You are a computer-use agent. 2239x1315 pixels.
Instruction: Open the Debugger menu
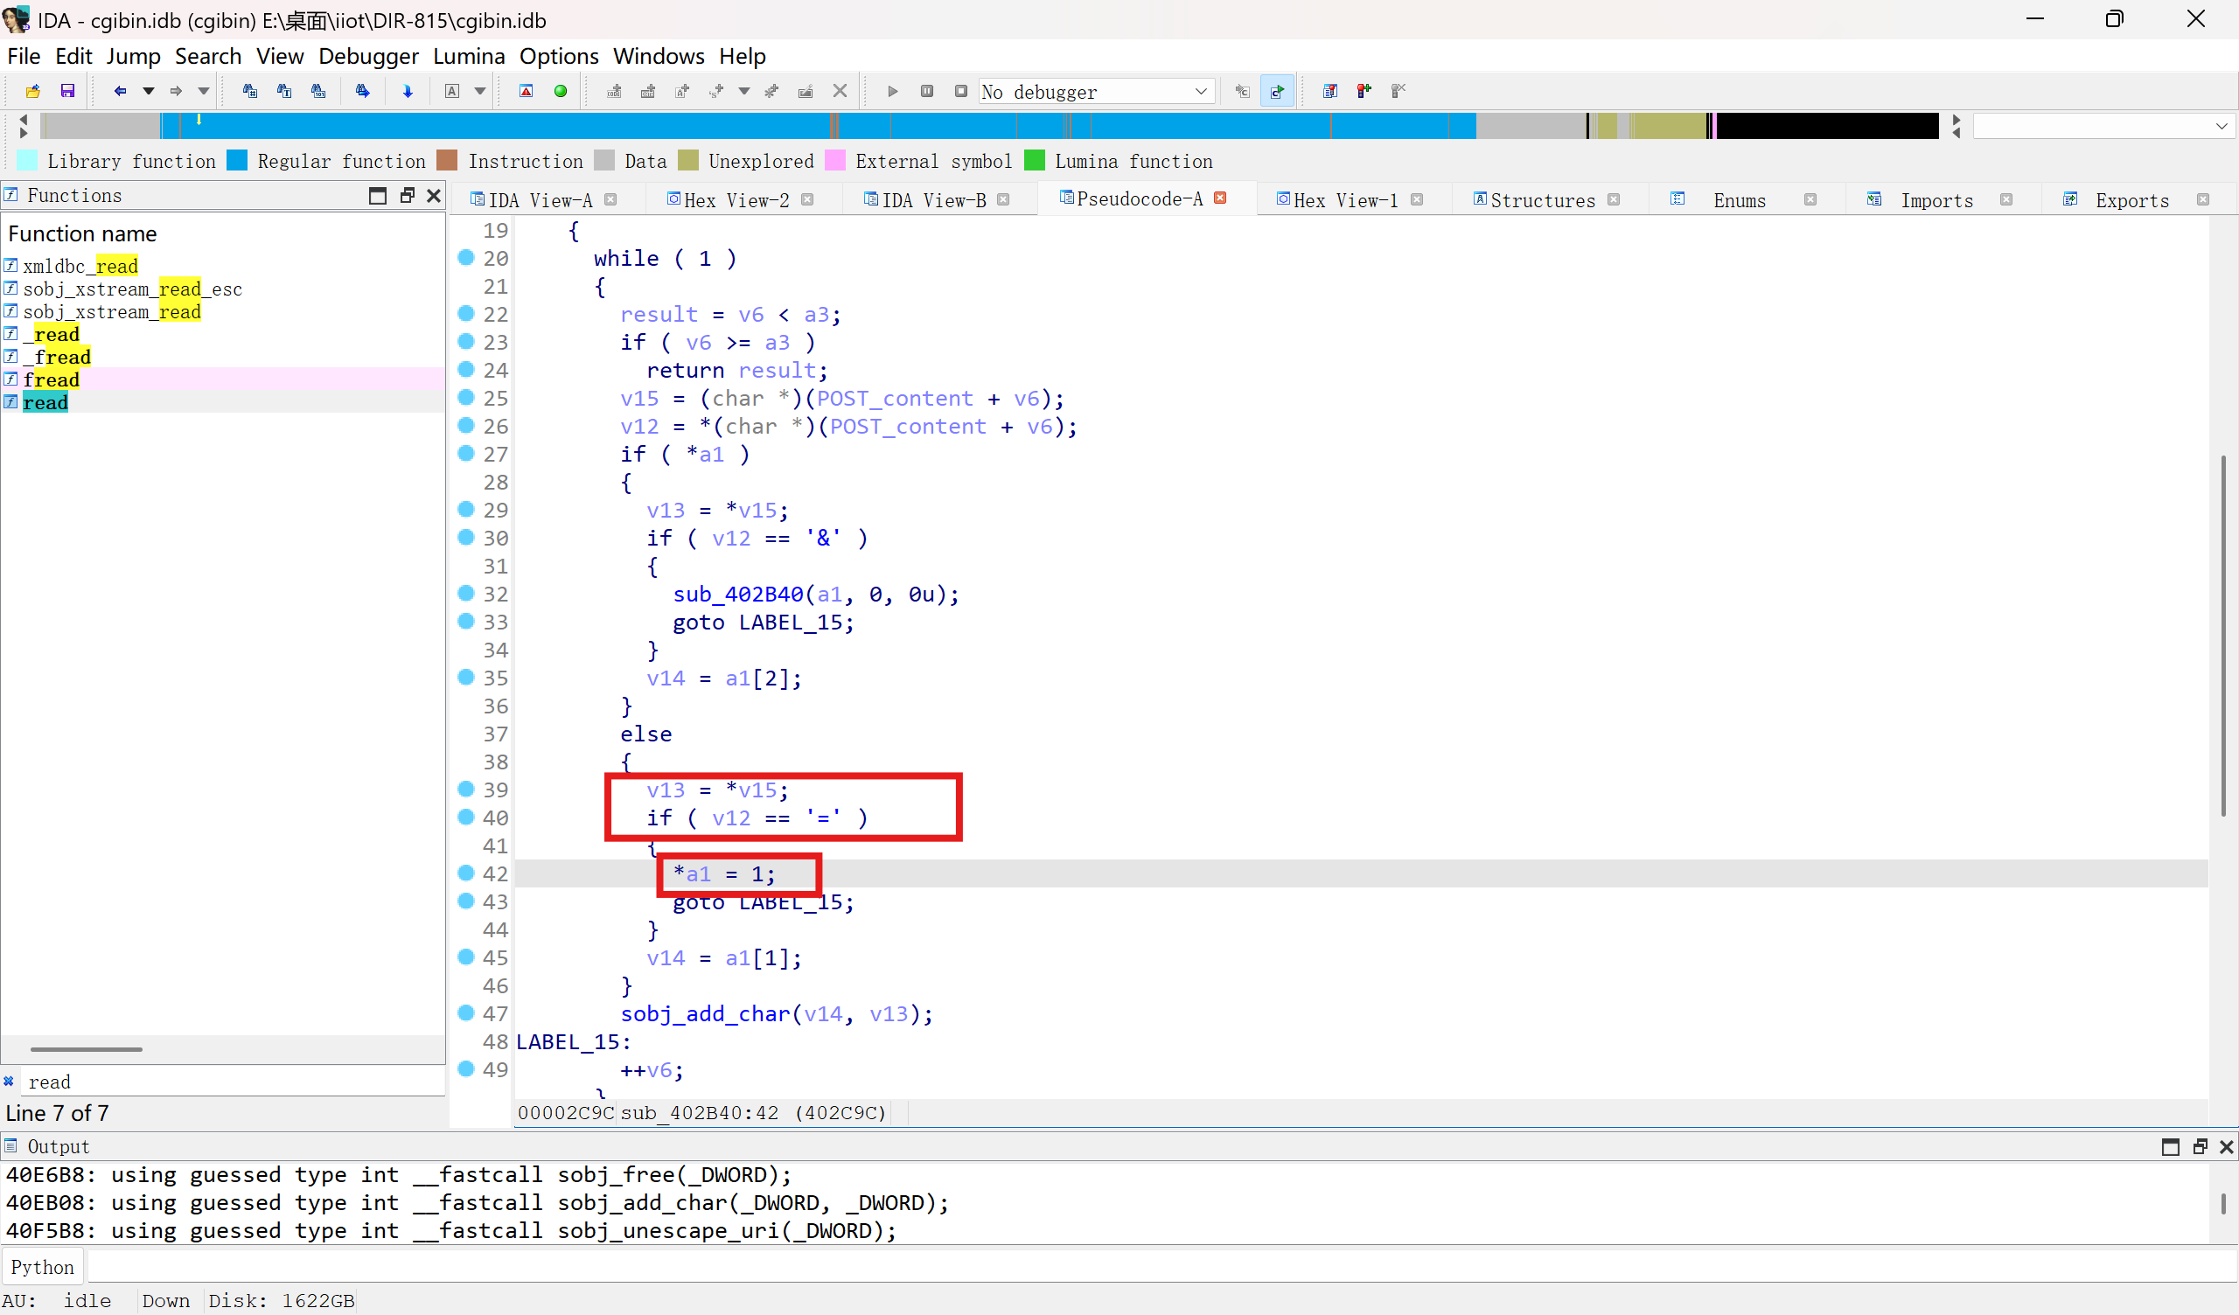pyautogui.click(x=368, y=56)
